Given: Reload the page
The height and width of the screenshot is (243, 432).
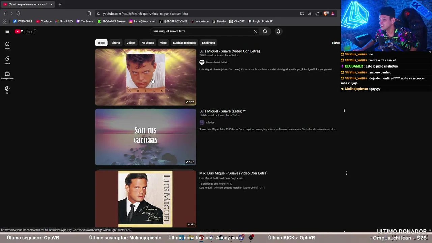Looking at the screenshot, I should tap(18, 13).
